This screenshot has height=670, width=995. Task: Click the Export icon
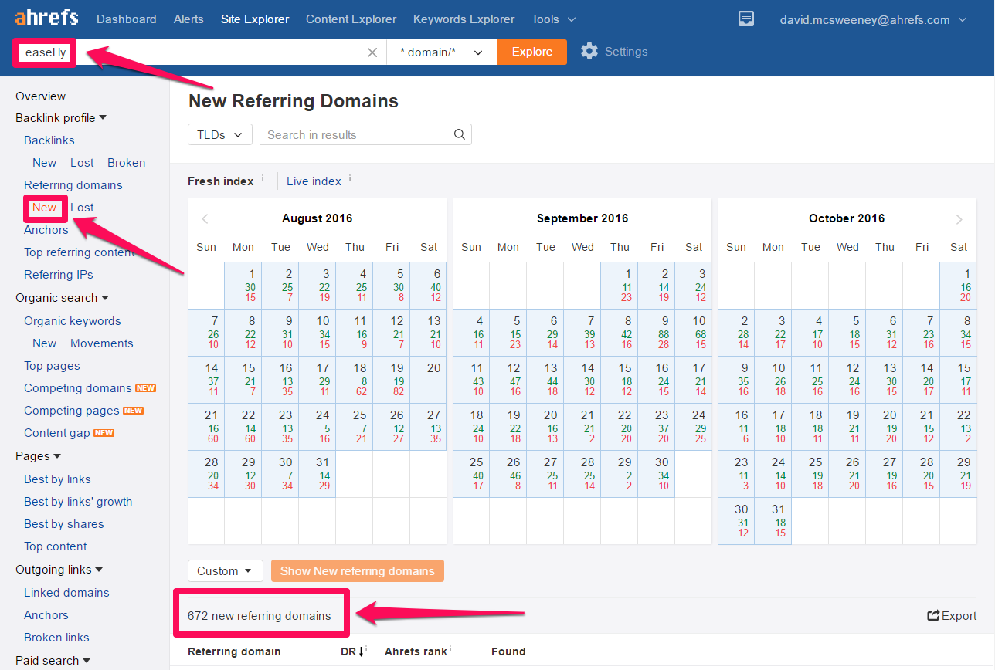click(x=933, y=616)
